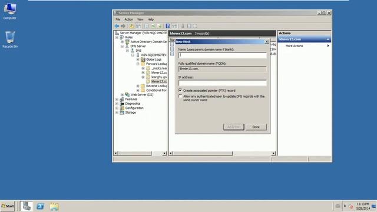Expand the Conditional Forwarders node

pyautogui.click(x=138, y=90)
